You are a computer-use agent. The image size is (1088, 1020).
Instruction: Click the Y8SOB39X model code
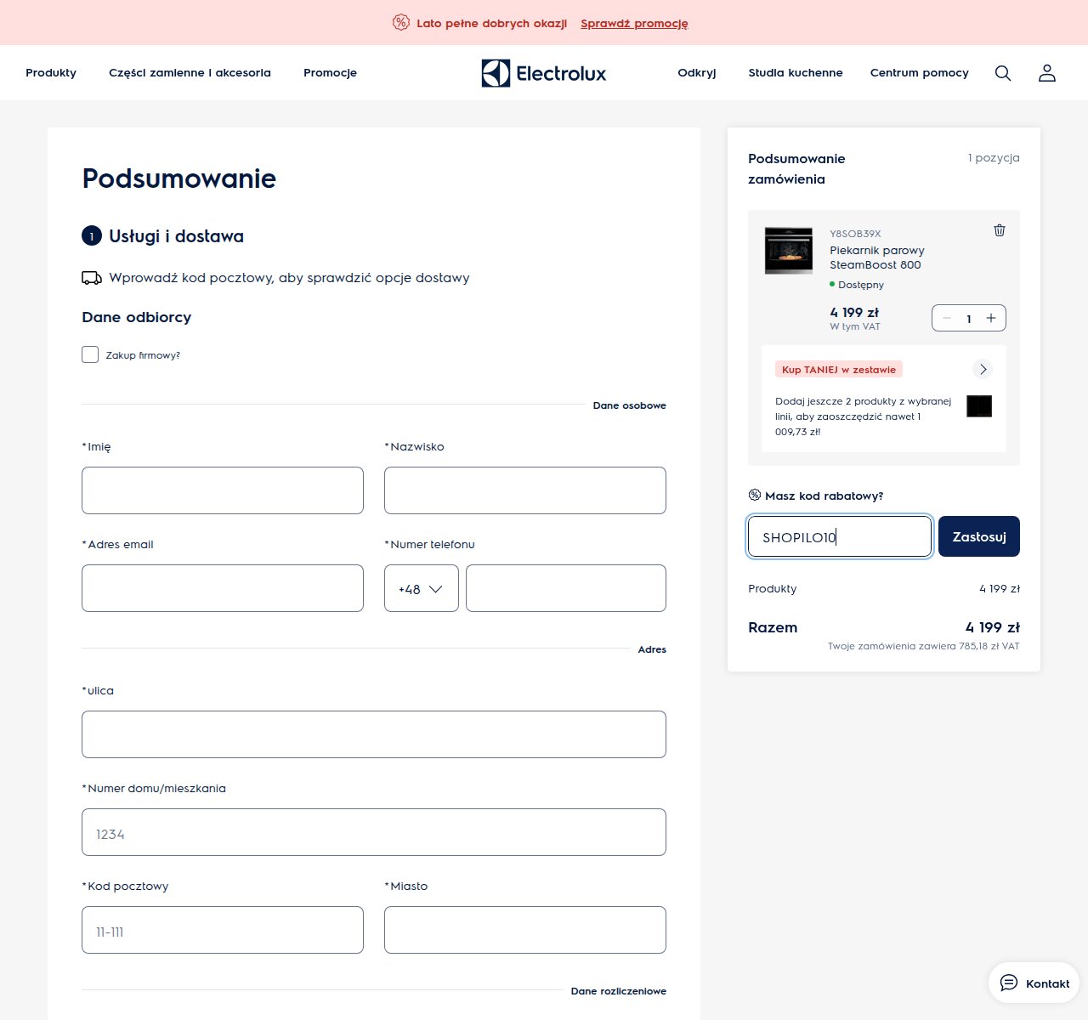[x=855, y=234]
